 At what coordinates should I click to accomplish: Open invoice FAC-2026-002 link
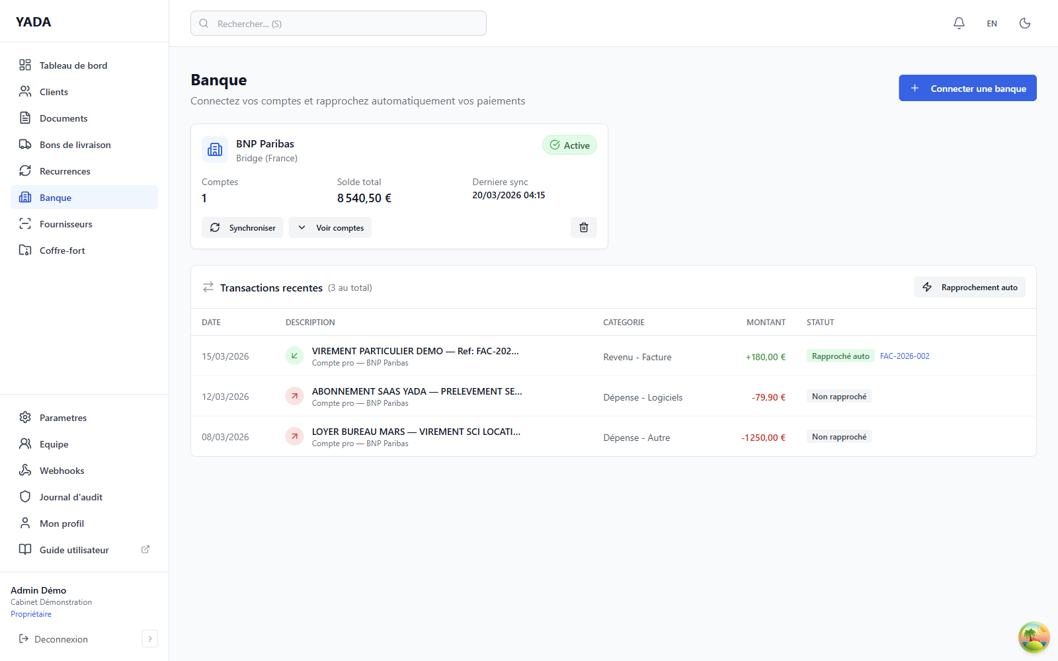(904, 356)
